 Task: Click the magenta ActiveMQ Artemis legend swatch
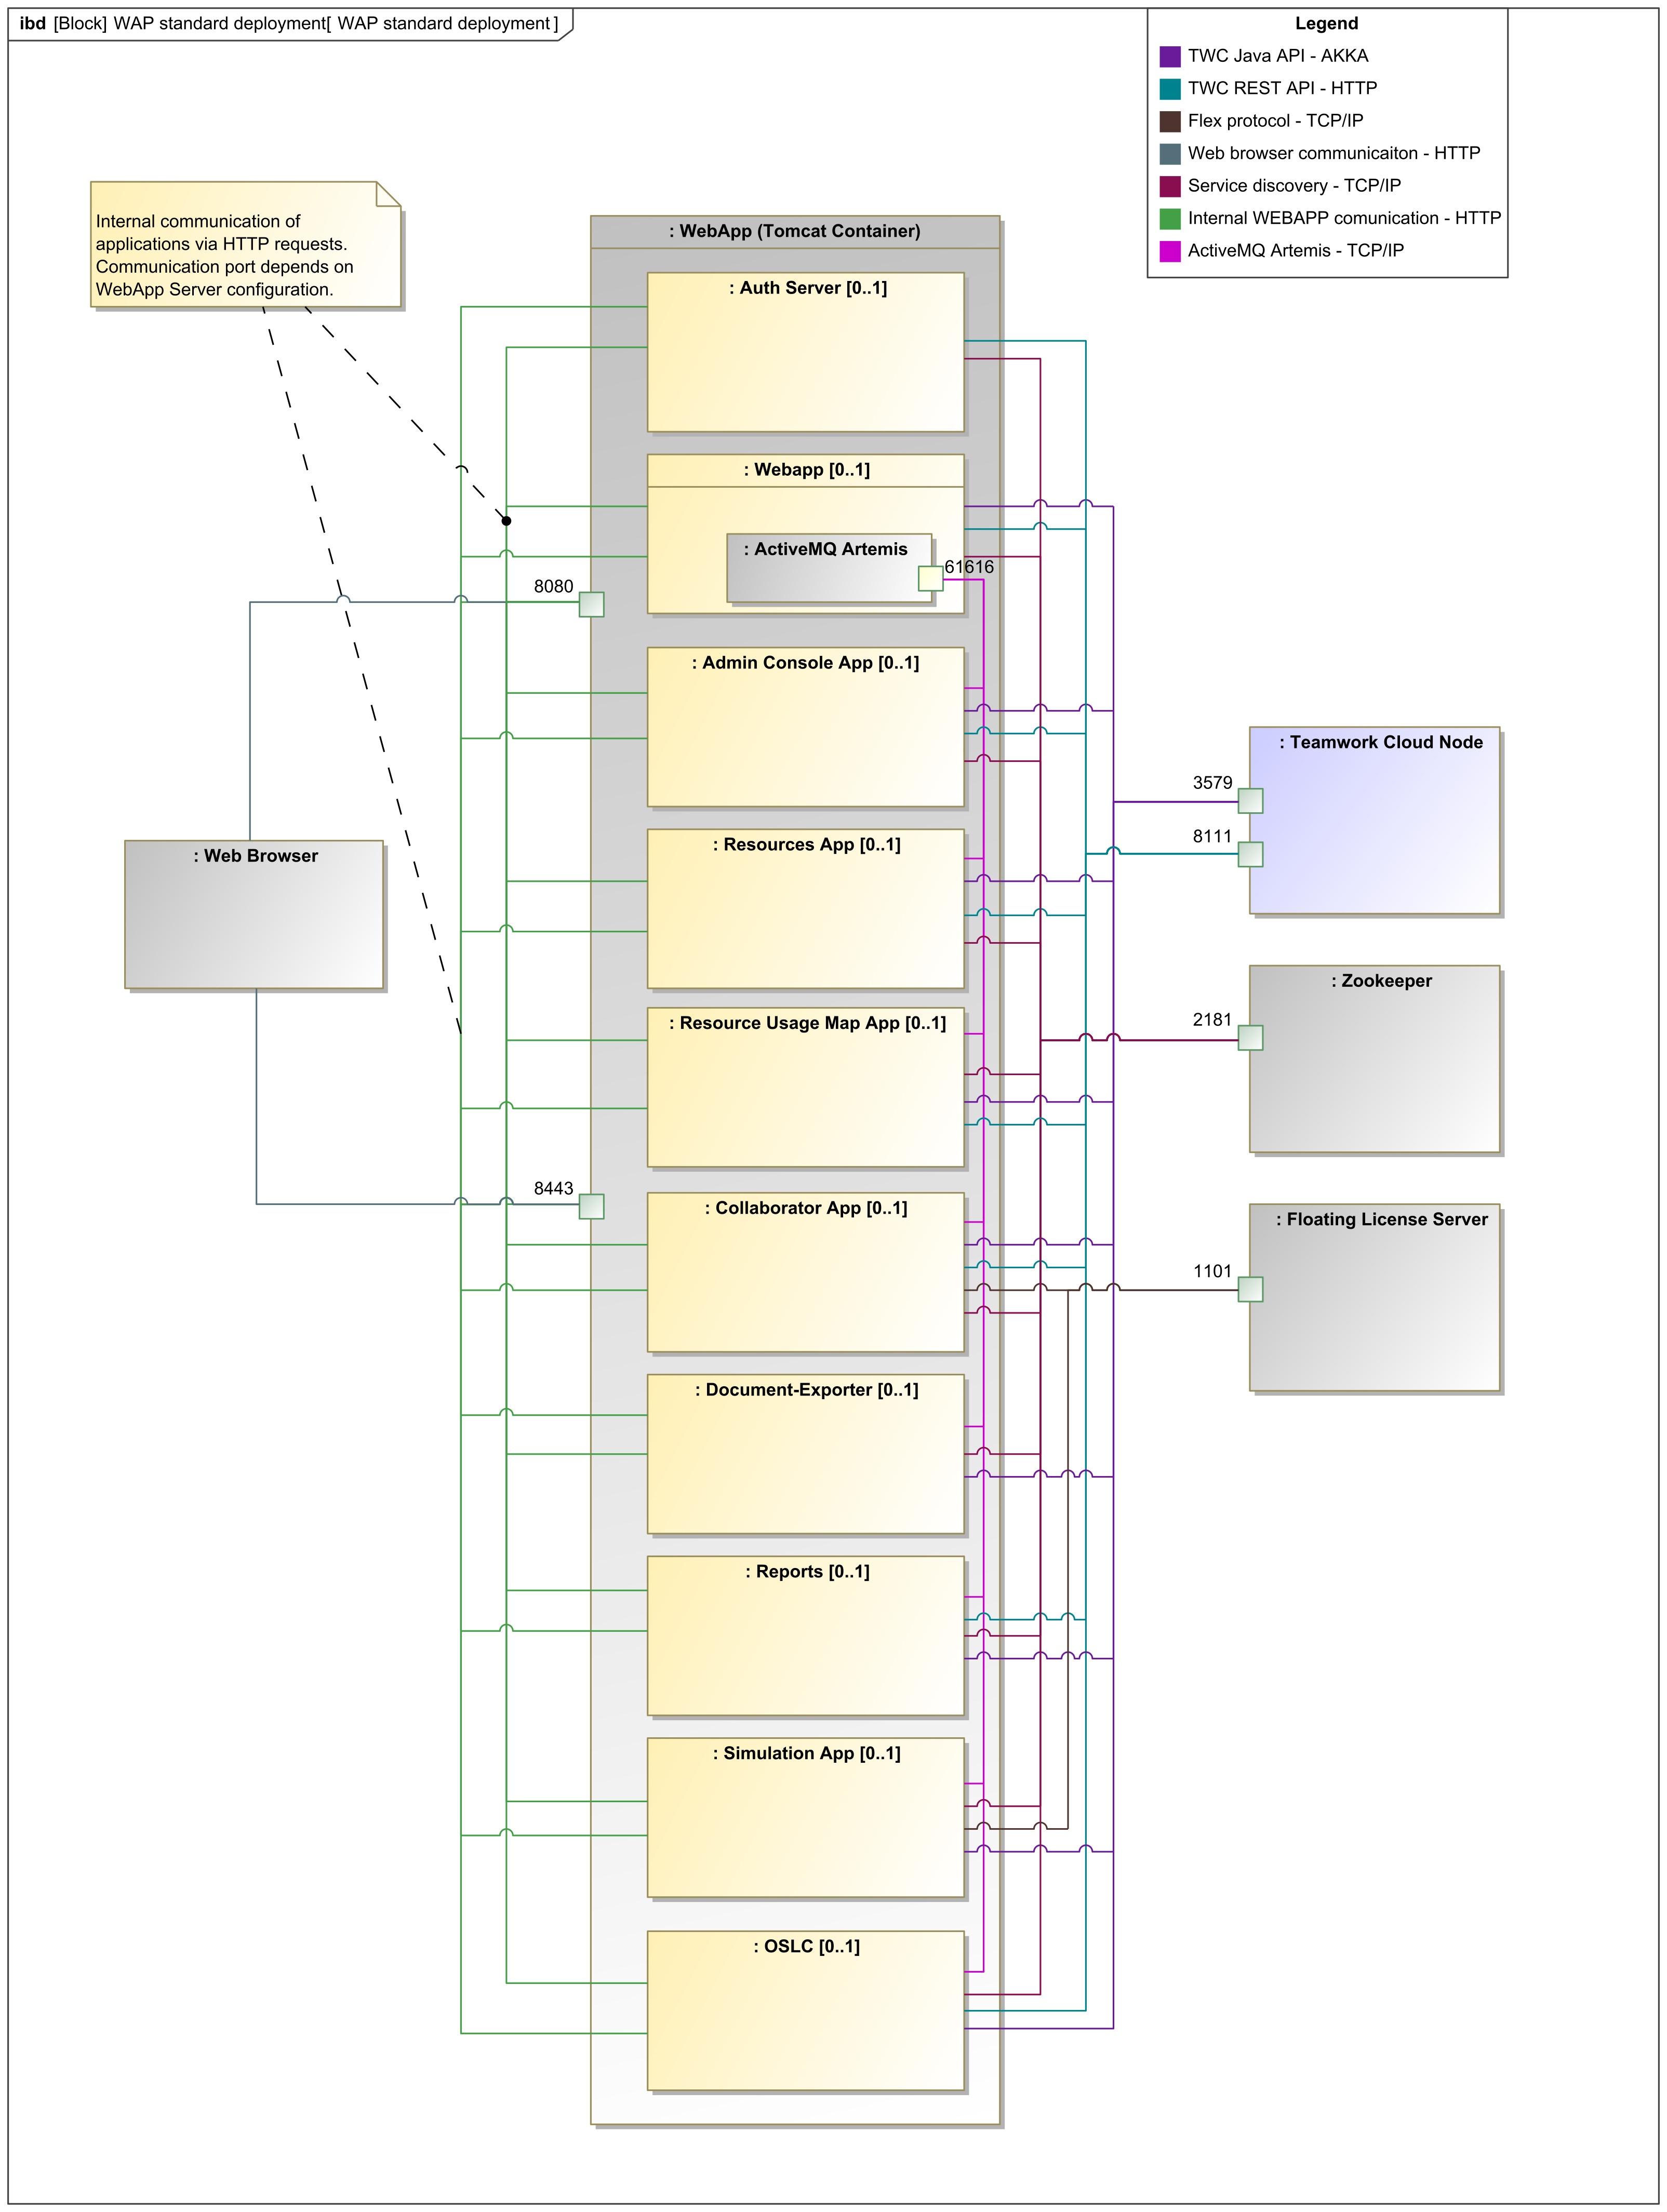tap(1169, 251)
